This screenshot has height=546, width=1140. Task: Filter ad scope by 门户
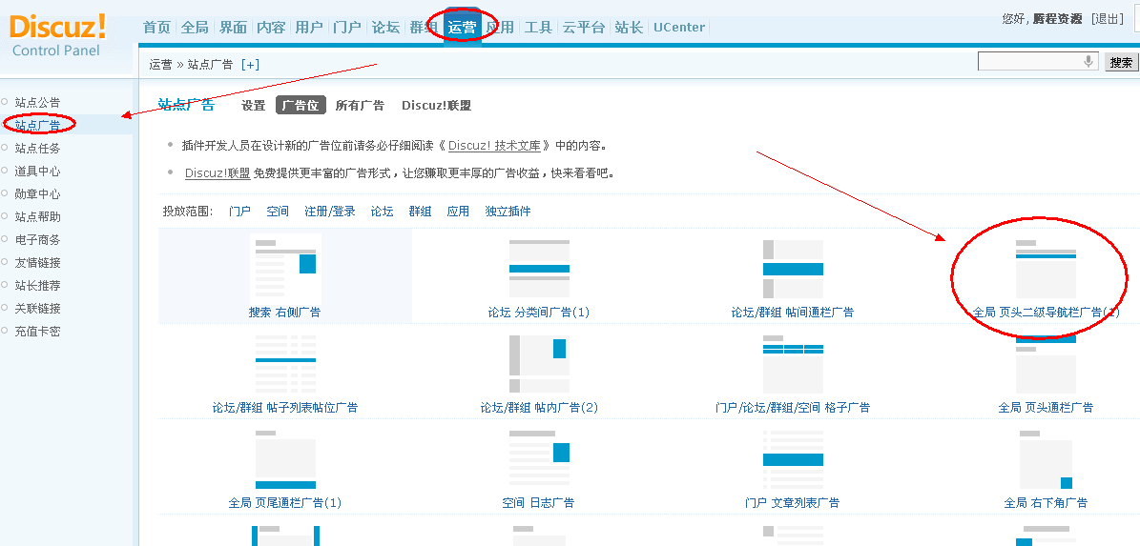tap(239, 212)
